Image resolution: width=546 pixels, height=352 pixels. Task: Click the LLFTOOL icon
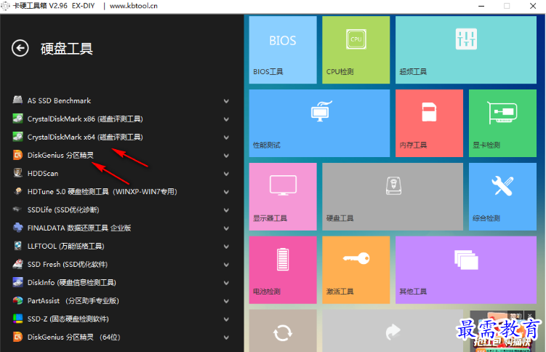(x=17, y=246)
